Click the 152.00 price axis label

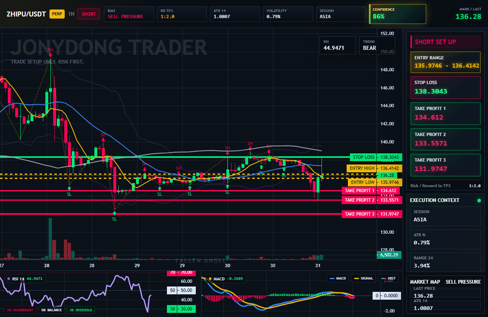(387, 34)
